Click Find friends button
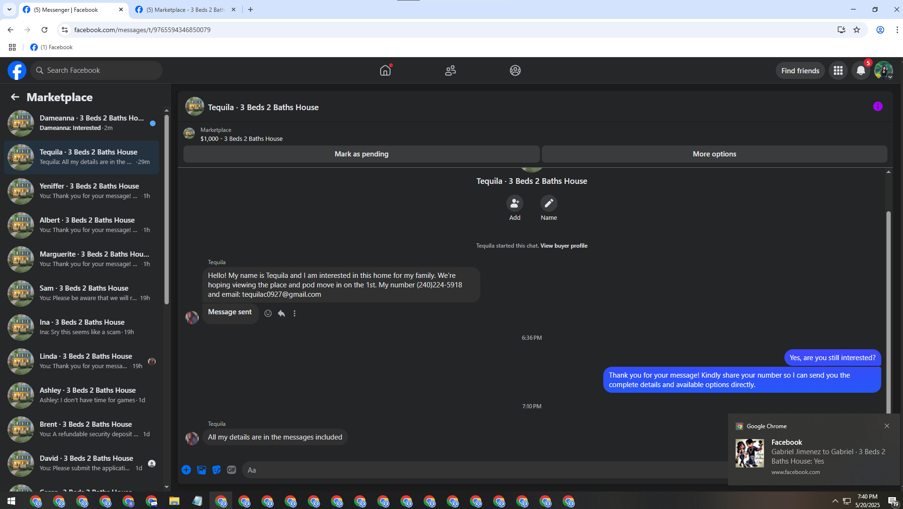Image resolution: width=903 pixels, height=509 pixels. (x=800, y=70)
